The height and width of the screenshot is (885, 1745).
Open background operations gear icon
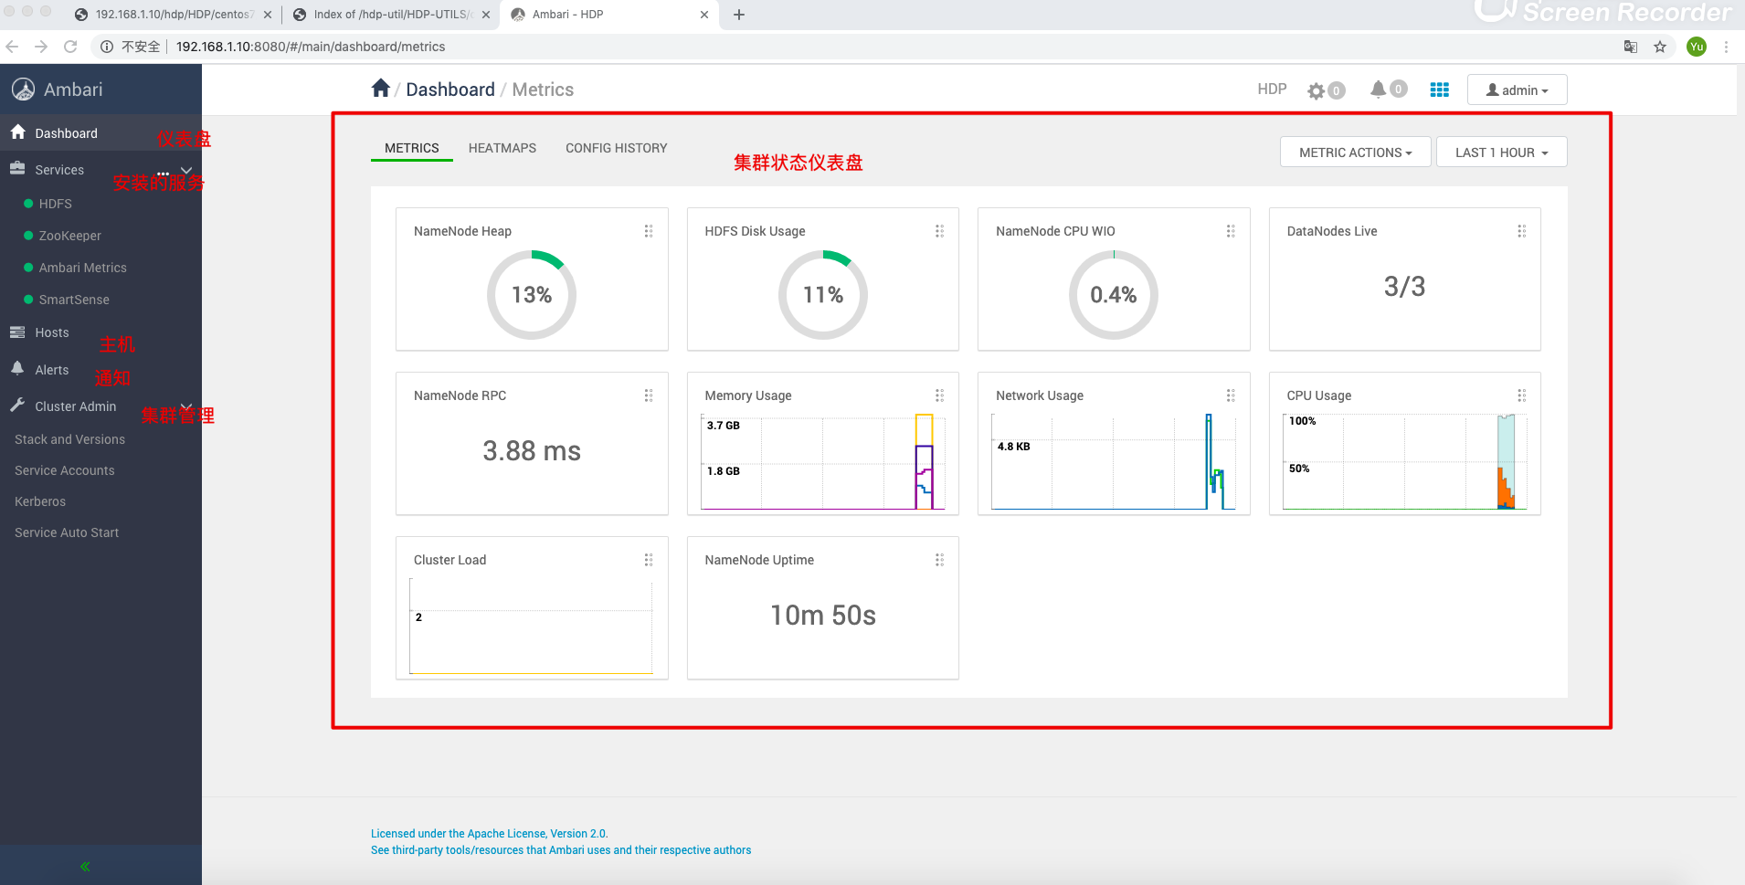tap(1316, 90)
